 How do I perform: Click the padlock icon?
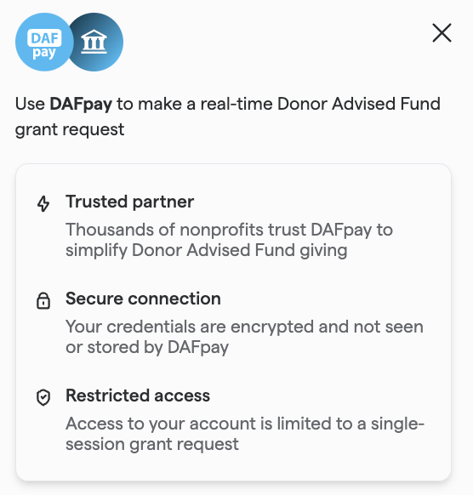43,300
